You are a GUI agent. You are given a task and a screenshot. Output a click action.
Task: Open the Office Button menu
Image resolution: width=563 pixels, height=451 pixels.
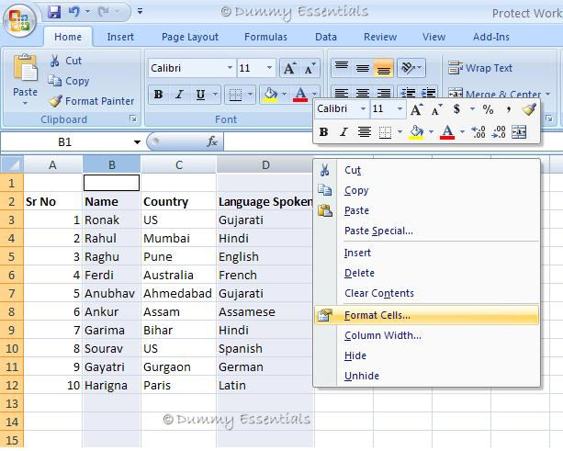[x=19, y=20]
